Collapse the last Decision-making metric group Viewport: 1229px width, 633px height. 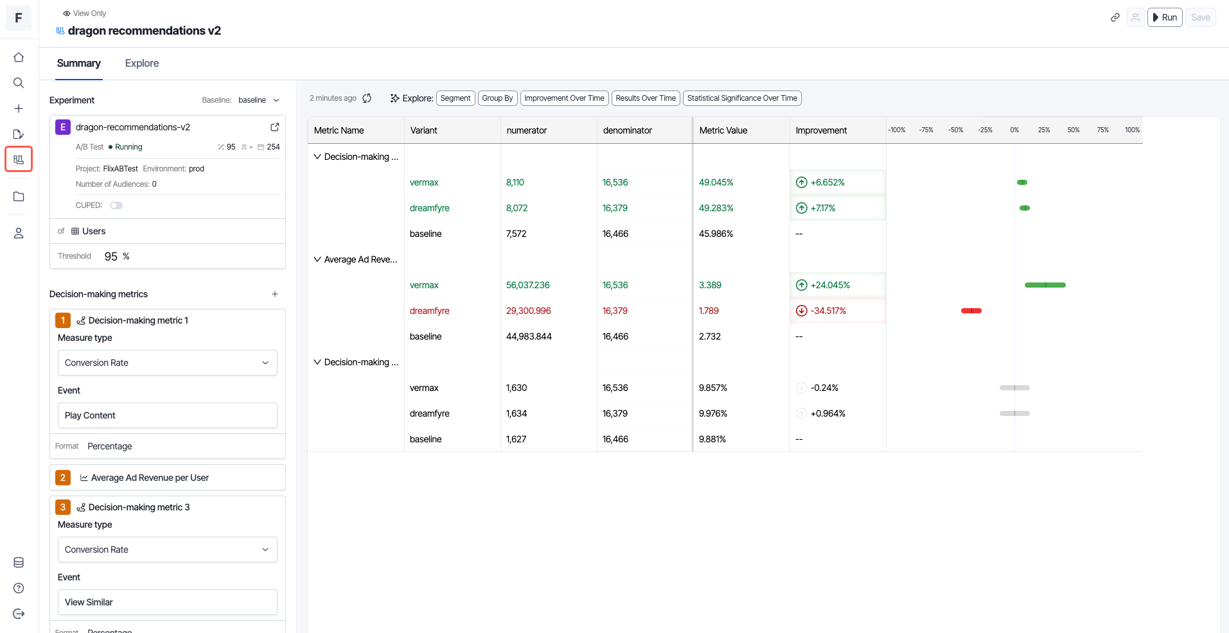coord(317,362)
